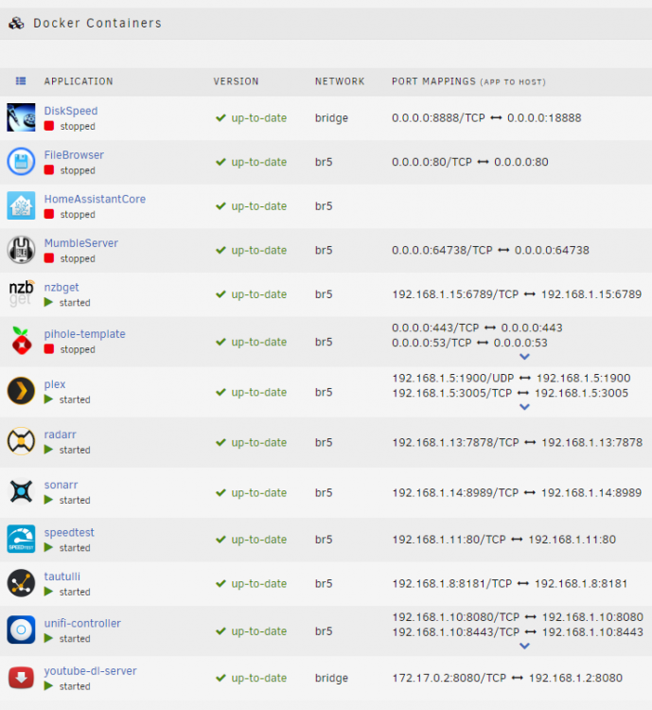The width and height of the screenshot is (652, 710).
Task: Click the green started arrow for youtube-dl-server
Action: click(x=48, y=686)
